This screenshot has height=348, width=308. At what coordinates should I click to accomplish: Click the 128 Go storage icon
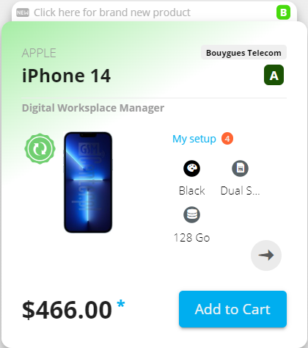tap(192, 214)
